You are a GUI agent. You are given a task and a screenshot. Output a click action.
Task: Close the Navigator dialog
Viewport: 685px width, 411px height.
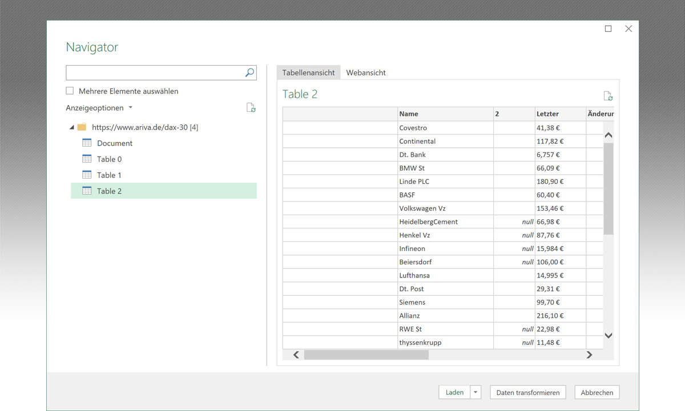point(628,29)
